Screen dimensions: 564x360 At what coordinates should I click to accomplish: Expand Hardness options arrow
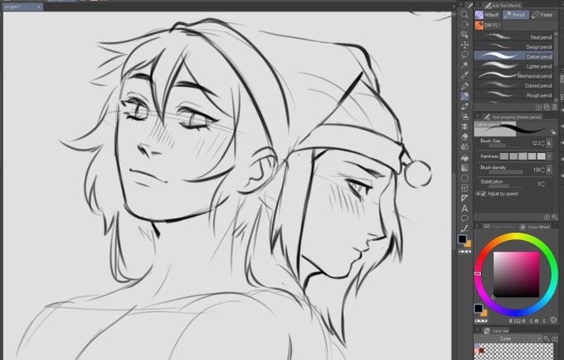[549, 156]
